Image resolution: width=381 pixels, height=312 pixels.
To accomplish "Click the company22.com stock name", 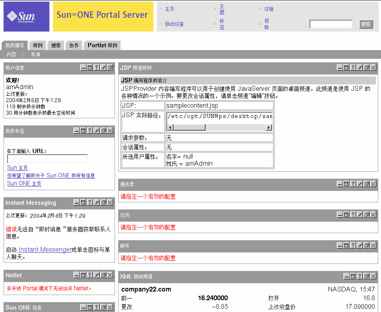I will click(x=146, y=289).
